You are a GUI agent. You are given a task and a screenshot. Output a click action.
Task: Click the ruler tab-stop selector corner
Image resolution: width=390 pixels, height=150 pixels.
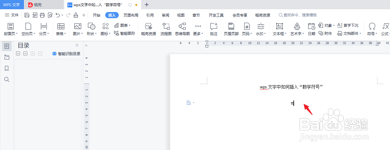click(x=86, y=45)
